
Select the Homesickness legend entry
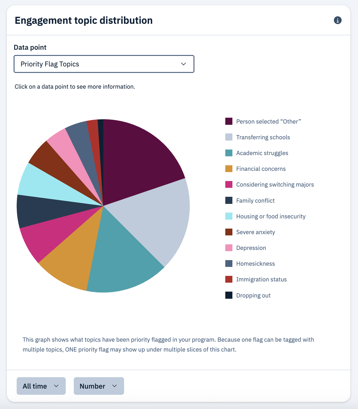tap(255, 264)
